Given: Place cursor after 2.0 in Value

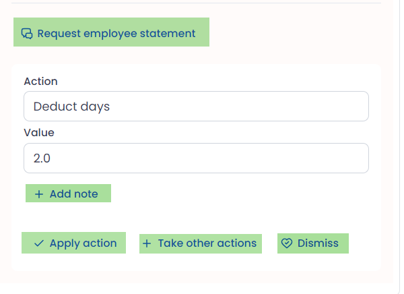Looking at the screenshot, I should [52, 158].
